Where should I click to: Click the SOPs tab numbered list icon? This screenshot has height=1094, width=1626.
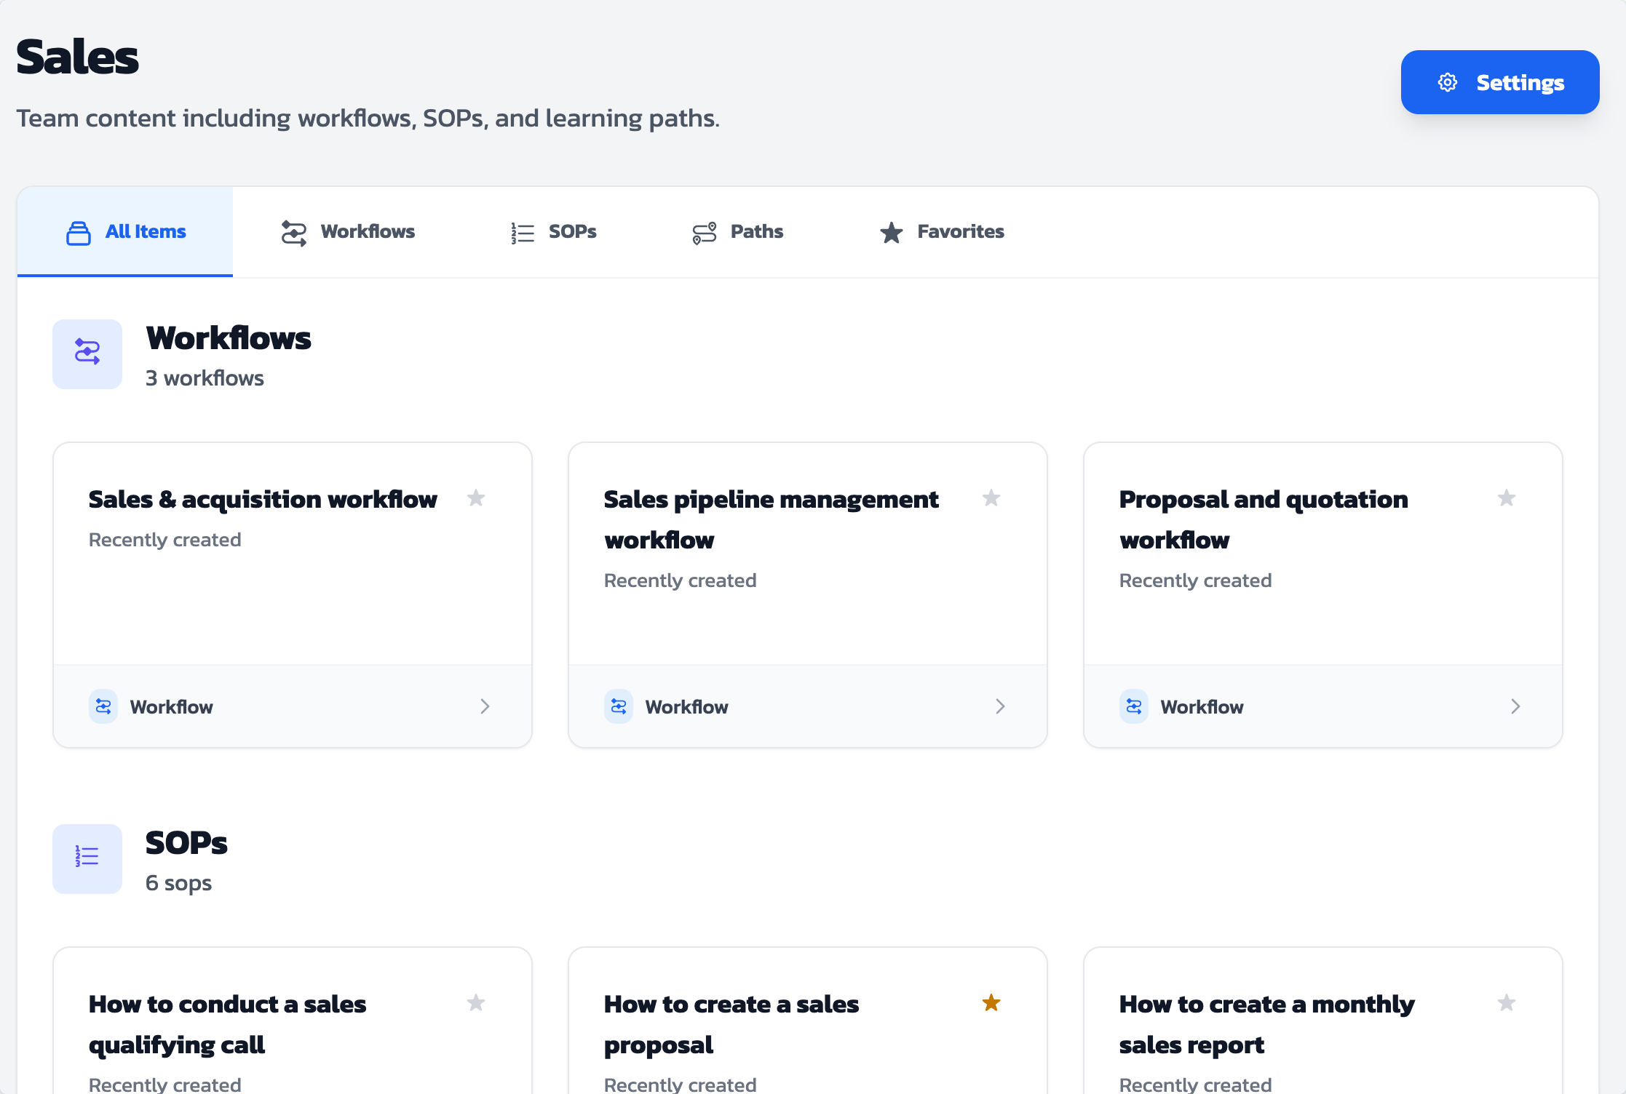[523, 233]
